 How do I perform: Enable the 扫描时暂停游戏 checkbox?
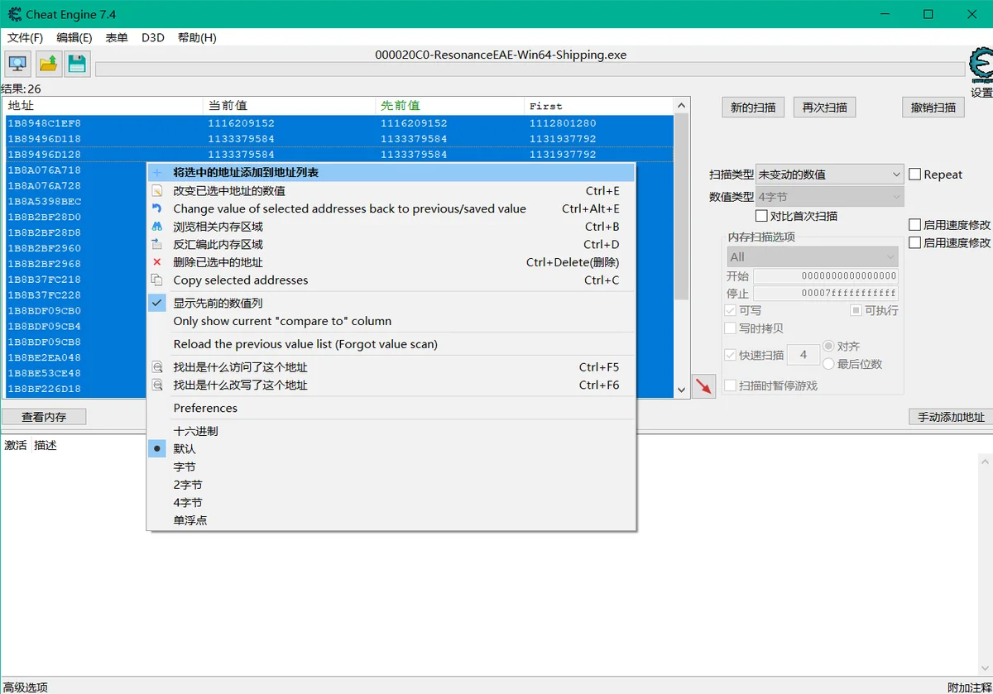click(730, 385)
